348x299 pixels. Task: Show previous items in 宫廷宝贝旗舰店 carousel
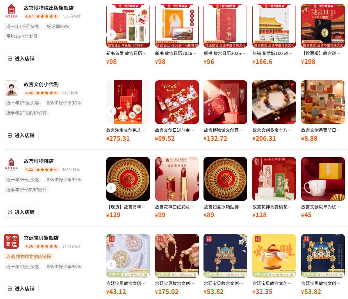pos(111,264)
